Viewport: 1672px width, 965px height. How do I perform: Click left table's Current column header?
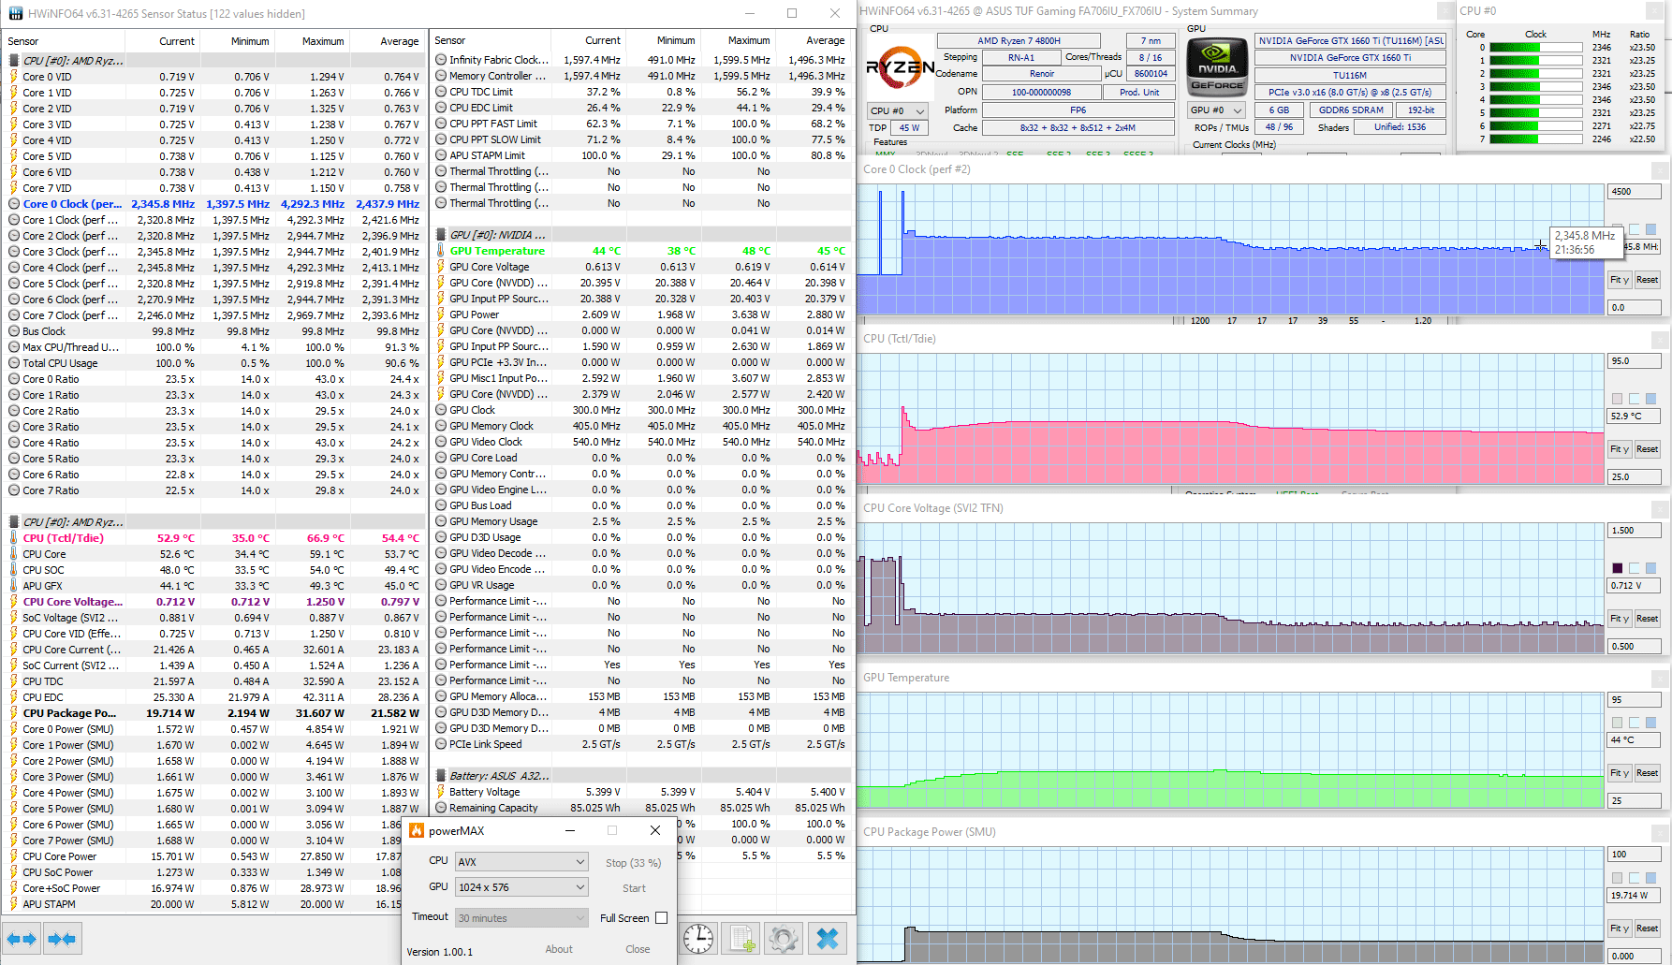tap(162, 41)
